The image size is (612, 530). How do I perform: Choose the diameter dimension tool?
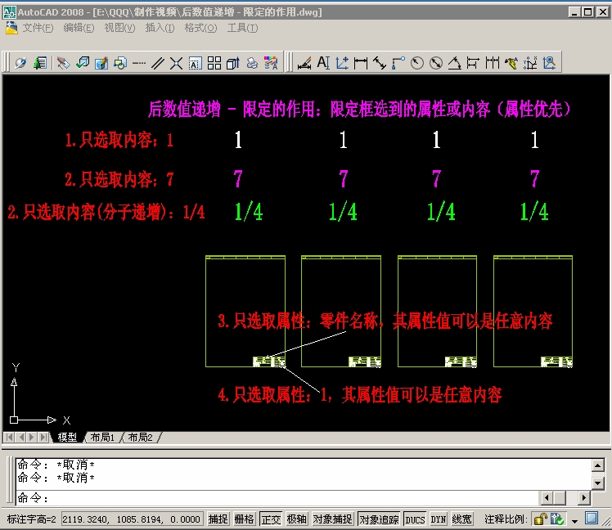[436, 62]
